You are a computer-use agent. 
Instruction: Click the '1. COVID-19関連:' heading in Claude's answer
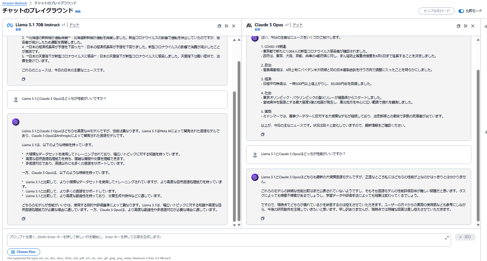[274, 47]
